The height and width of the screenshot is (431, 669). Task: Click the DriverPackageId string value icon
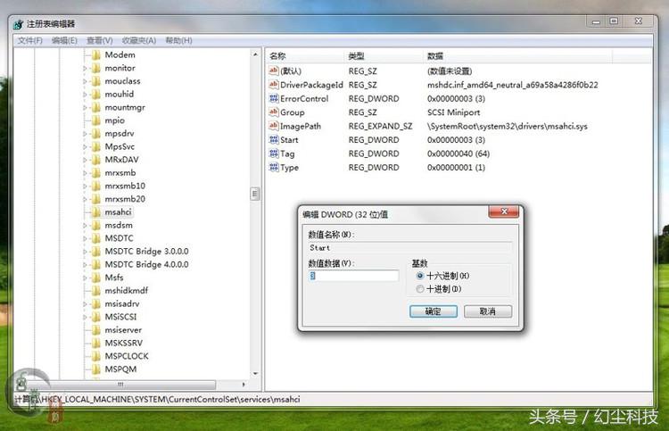point(274,85)
